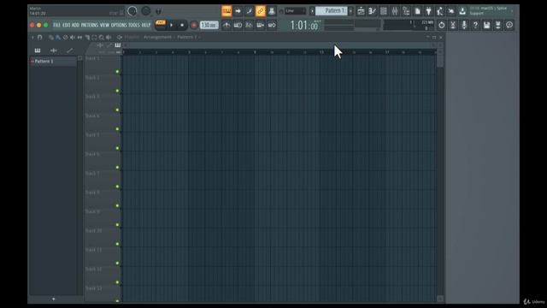Toggle the step forward arrow button
Viewport: 547px width, 308px height.
tap(238, 11)
